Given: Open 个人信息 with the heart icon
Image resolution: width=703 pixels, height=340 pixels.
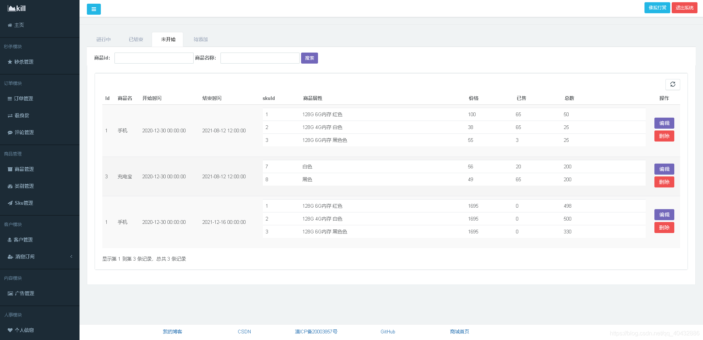Looking at the screenshot, I should (21, 330).
